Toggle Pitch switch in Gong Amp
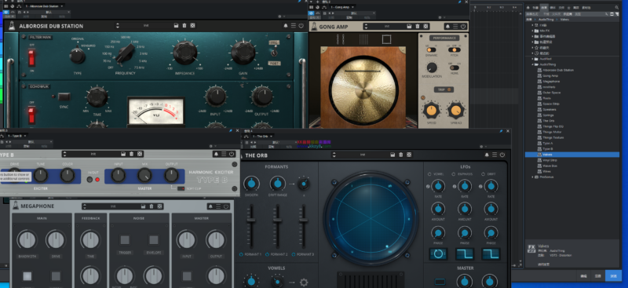The width and height of the screenshot is (628, 288). 455,49
